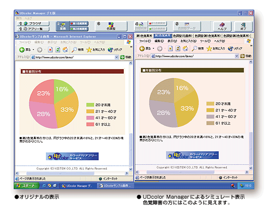Click the home icon in the simulated view toolbar
Image resolution: width=269 pixels, height=212 pixels.
click(185, 49)
